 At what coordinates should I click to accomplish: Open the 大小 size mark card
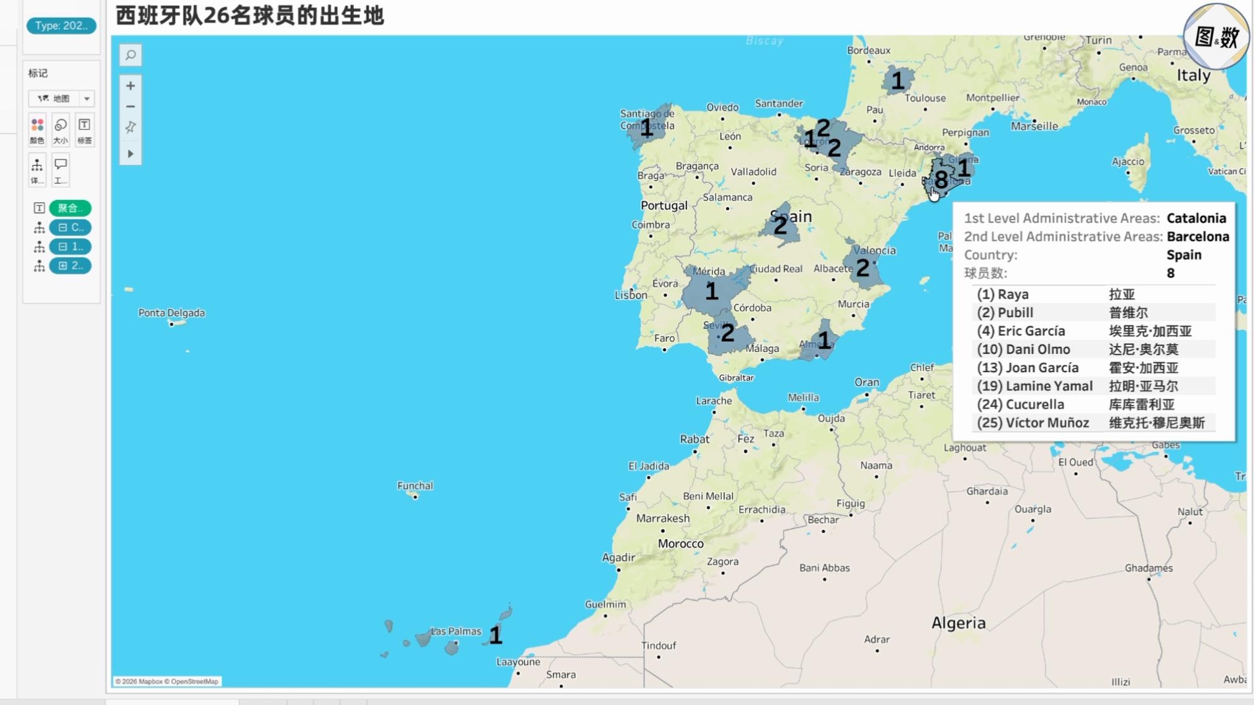point(61,130)
